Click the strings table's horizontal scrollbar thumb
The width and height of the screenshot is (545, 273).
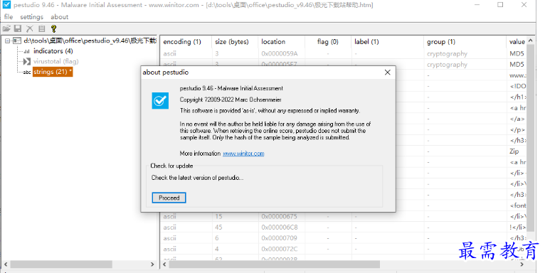click(275, 264)
